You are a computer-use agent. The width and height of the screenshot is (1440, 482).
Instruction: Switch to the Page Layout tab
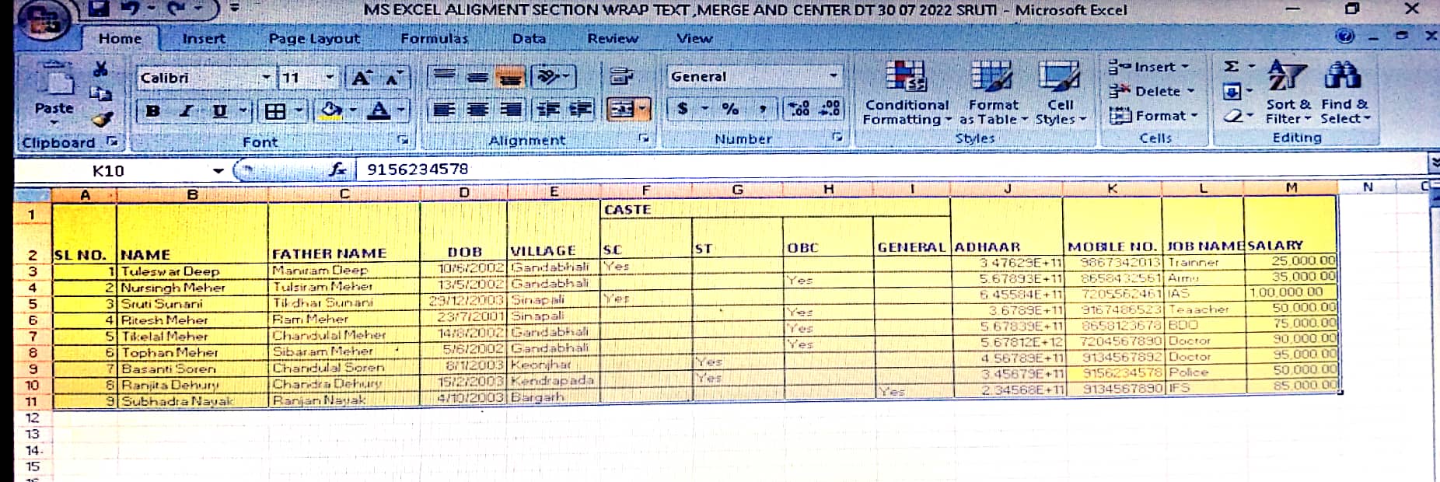(x=314, y=38)
